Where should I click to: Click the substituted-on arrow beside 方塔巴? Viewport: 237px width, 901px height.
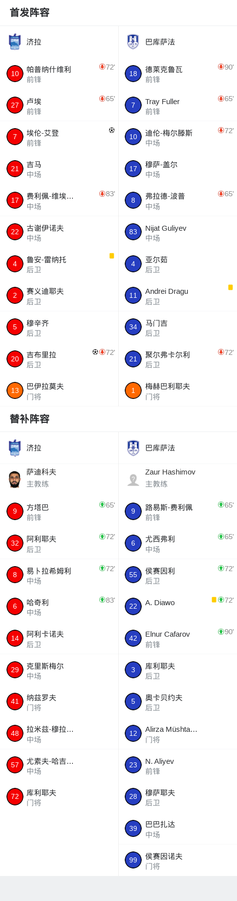[x=102, y=505]
